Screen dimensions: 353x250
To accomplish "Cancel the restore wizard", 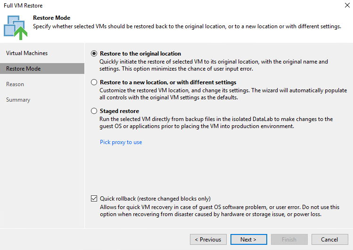I will point(329,240).
